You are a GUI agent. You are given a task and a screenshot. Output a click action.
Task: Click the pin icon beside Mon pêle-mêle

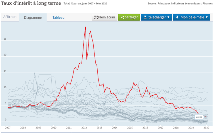tap(177, 18)
